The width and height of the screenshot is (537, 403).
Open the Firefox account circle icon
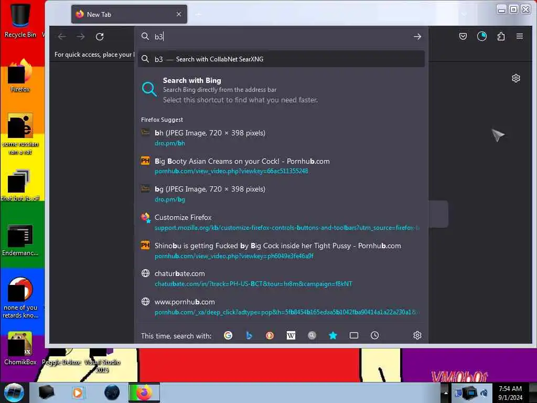[482, 36]
